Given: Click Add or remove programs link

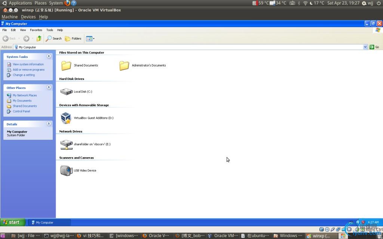Looking at the screenshot, I should pyautogui.click(x=28, y=70).
